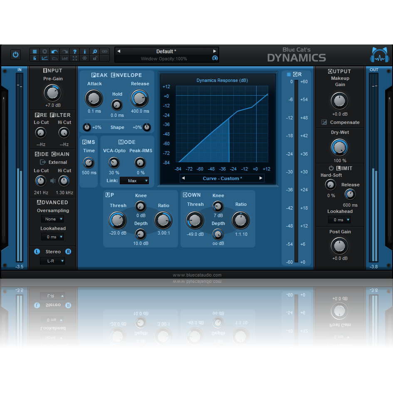Screen dimensions: 393x393
Task: Click the Default preset name field
Action: tap(166, 50)
